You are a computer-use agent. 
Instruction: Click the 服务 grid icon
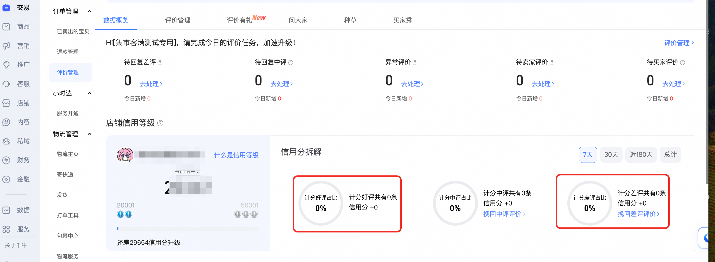(6, 229)
